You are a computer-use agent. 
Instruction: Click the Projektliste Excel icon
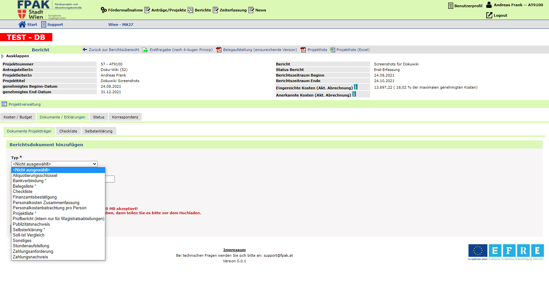333,50
